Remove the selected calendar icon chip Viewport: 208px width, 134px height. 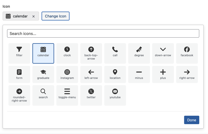tap(33, 16)
